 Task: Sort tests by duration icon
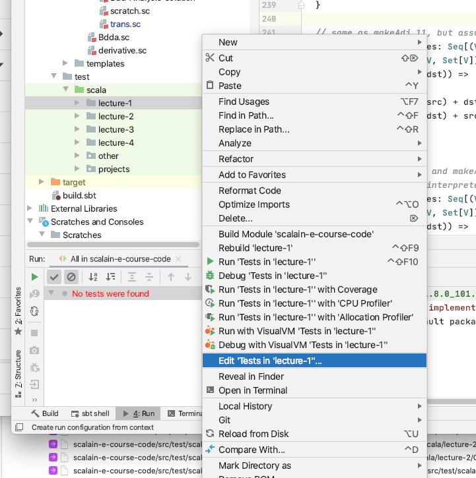(110, 277)
